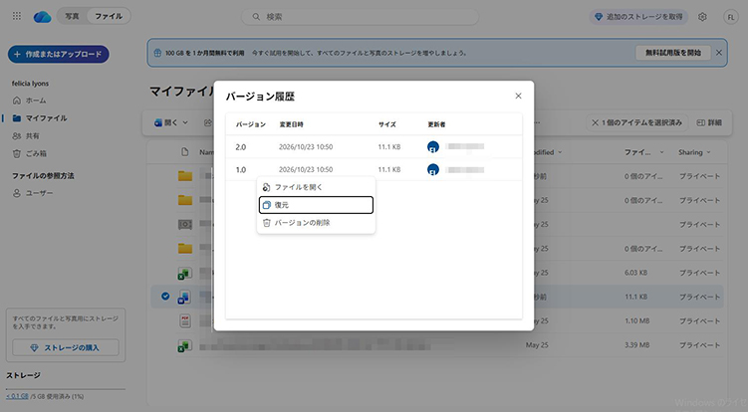
Task: Click the file-type column header icon
Action: [185, 152]
